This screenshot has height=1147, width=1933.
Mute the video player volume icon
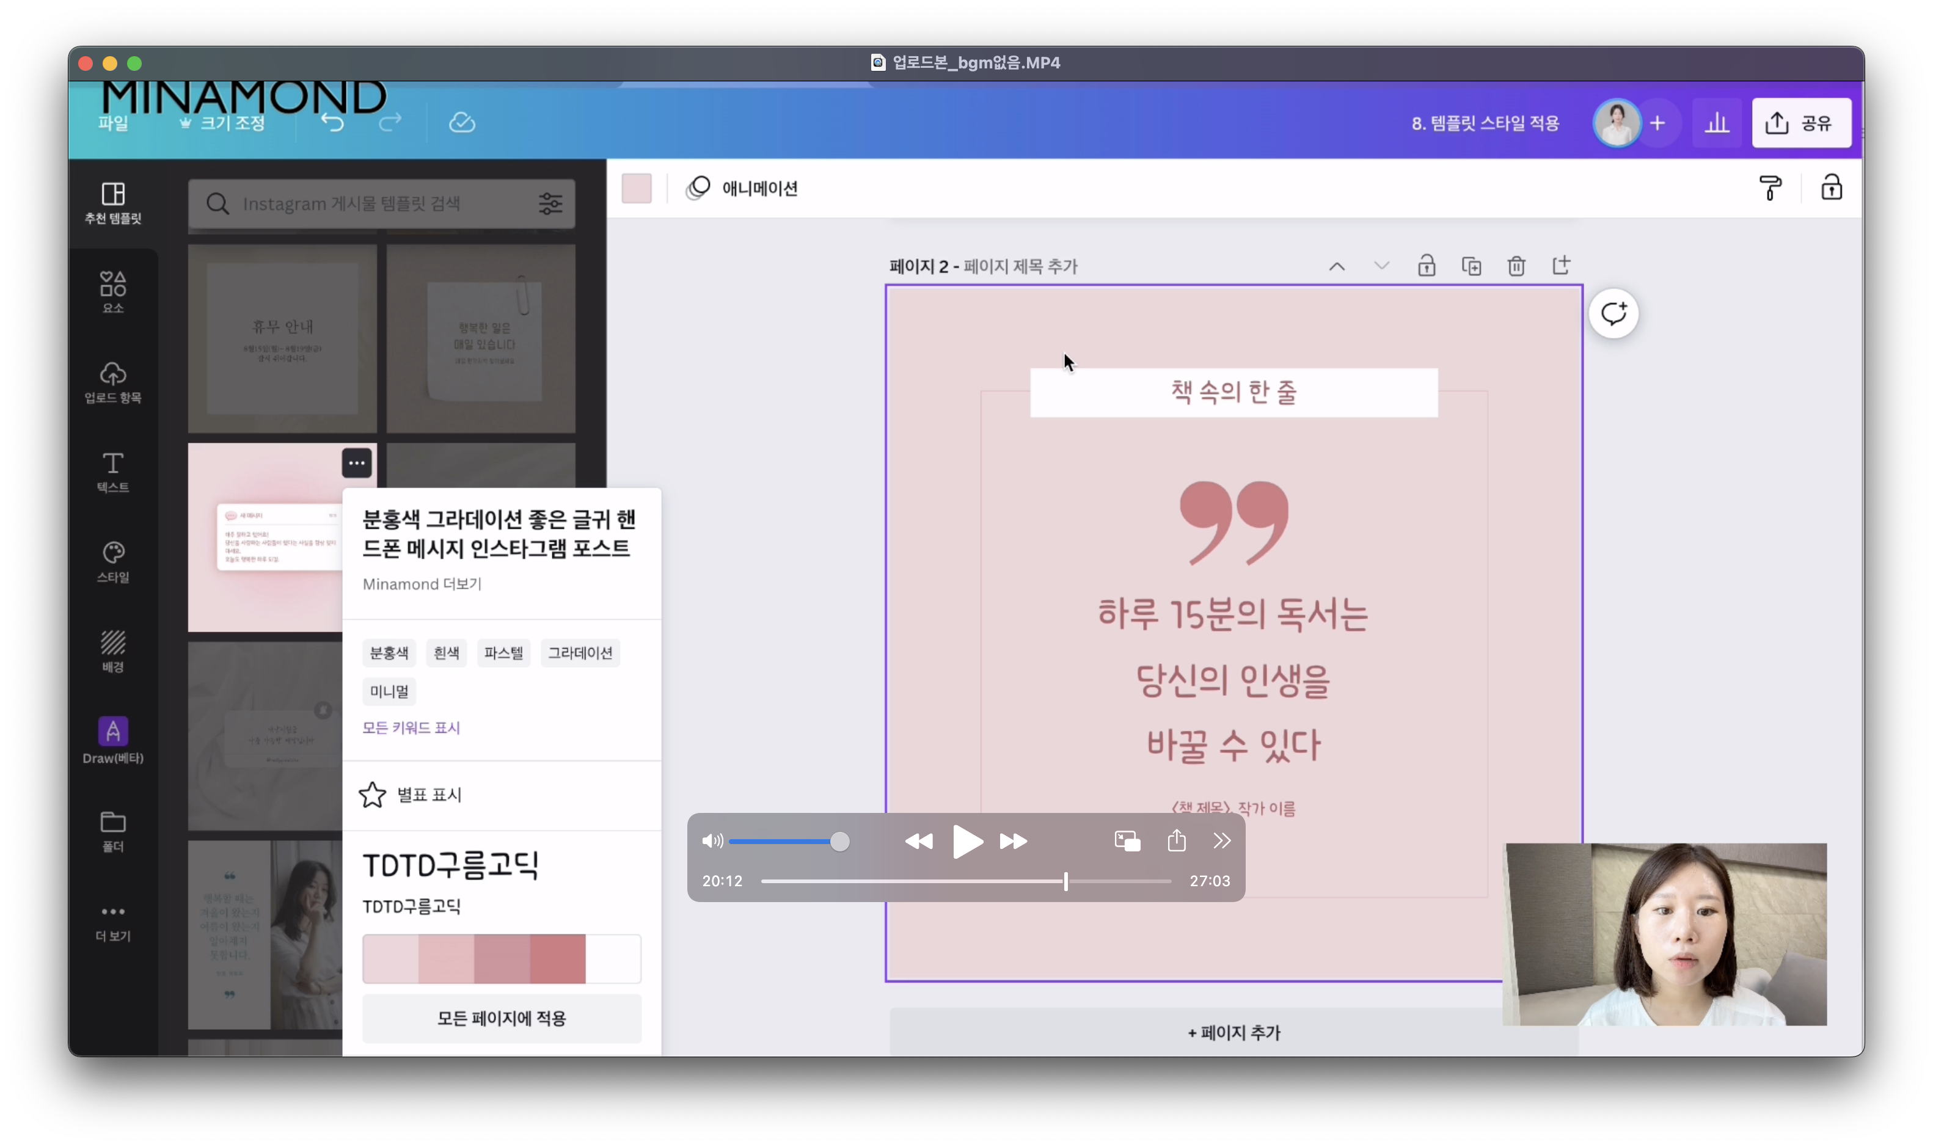(712, 841)
